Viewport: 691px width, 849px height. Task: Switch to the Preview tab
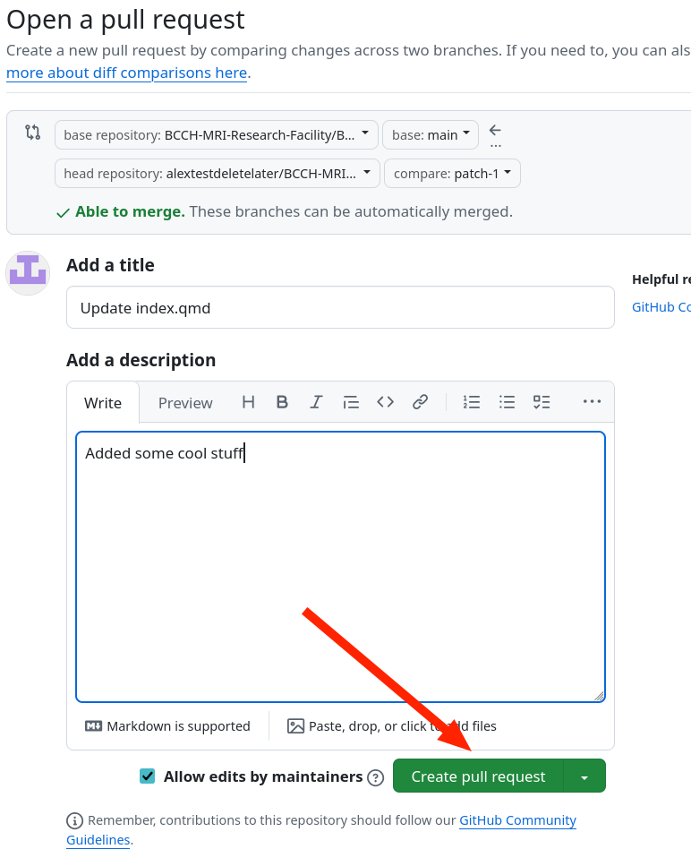pyautogui.click(x=185, y=403)
